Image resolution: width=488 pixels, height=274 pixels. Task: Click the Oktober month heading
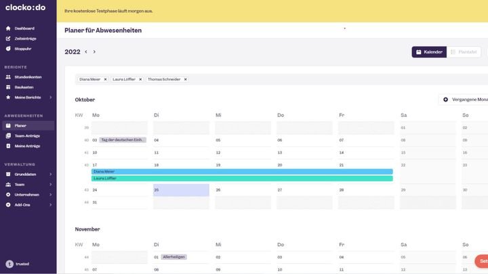pos(85,99)
